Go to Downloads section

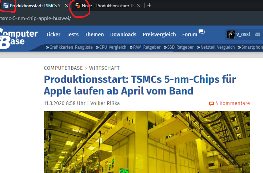tap(123, 35)
